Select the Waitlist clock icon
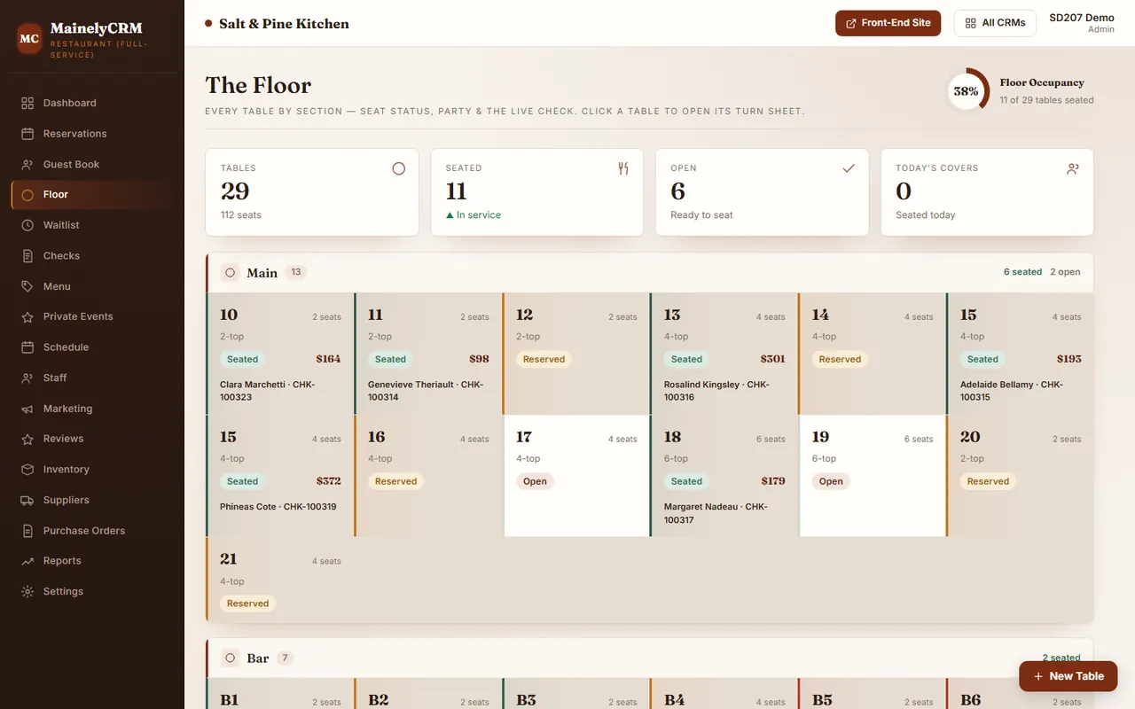This screenshot has height=709, width=1135. pos(27,225)
